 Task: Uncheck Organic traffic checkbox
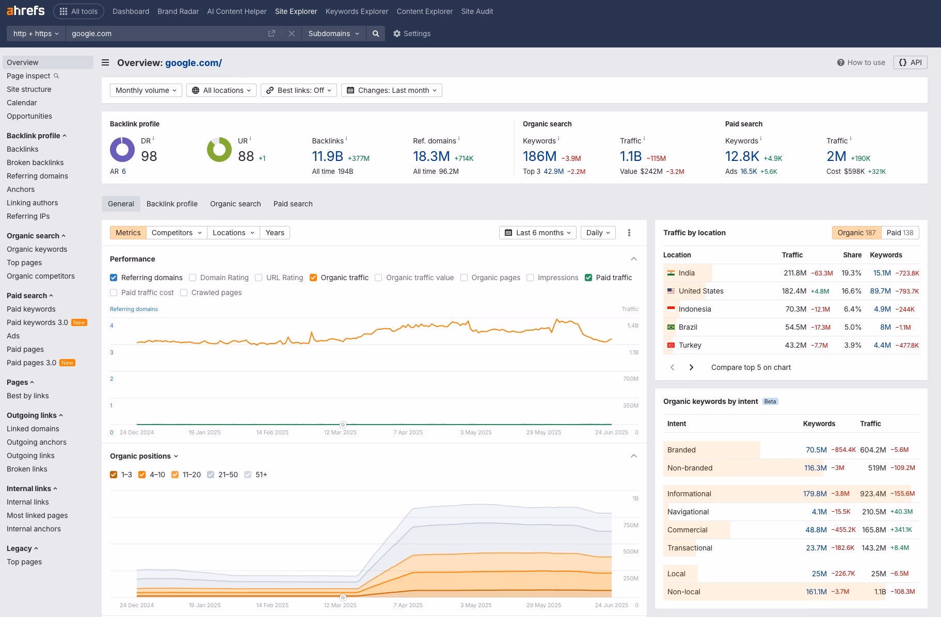pyautogui.click(x=313, y=278)
